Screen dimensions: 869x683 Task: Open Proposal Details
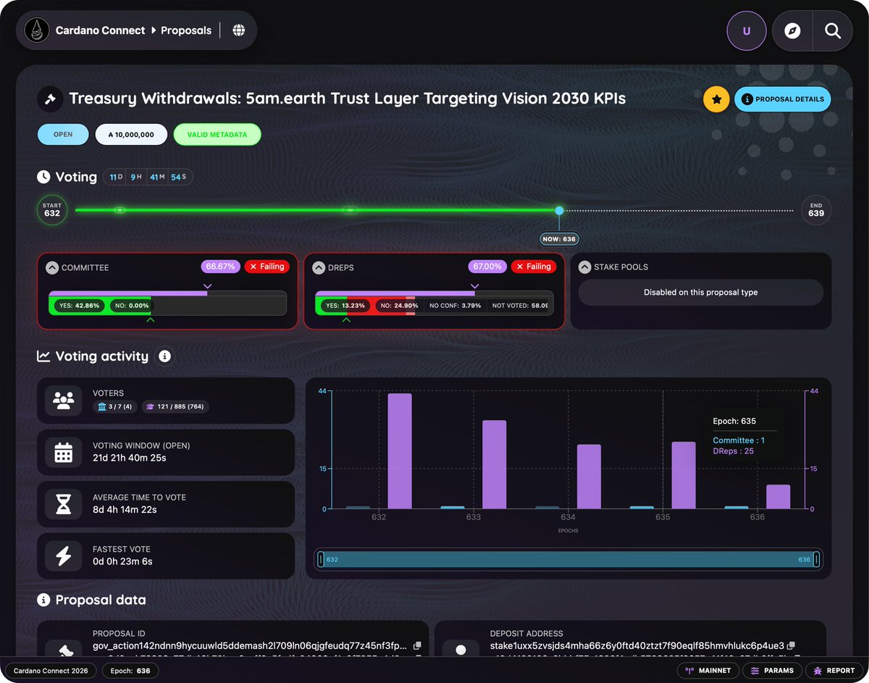tap(783, 99)
